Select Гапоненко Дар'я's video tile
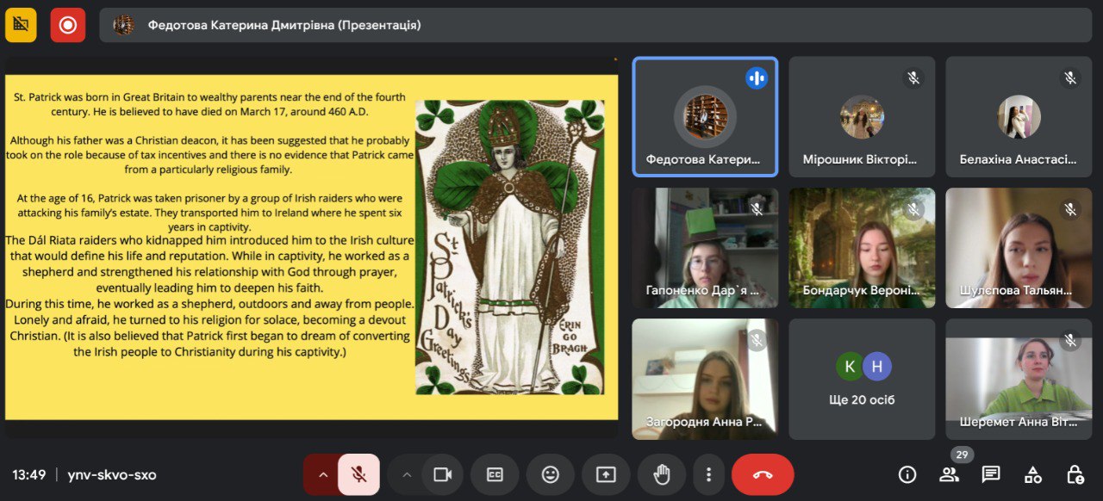1103x501 pixels. pyautogui.click(x=705, y=248)
